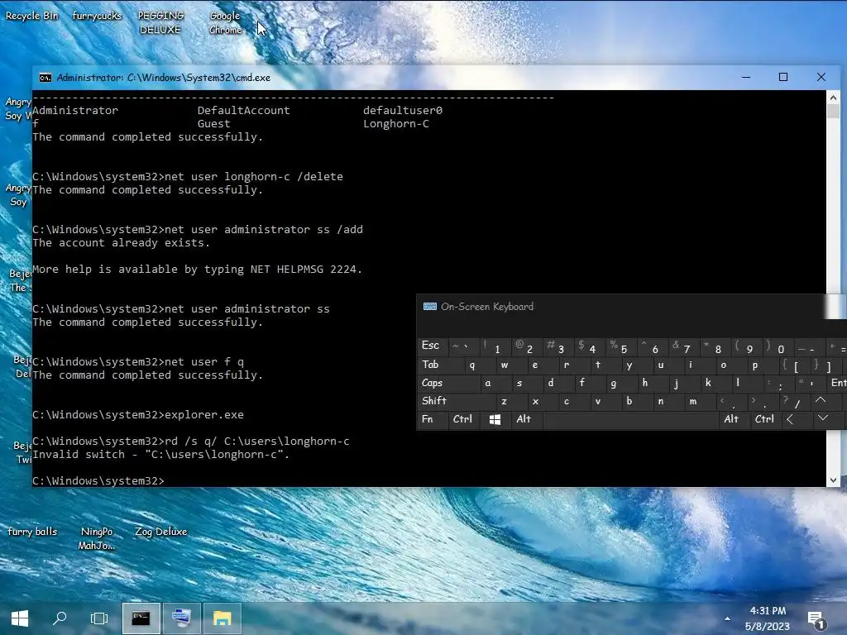Tap the Windows logo key on On-Screen Keyboard
The width and height of the screenshot is (847, 635).
(495, 419)
